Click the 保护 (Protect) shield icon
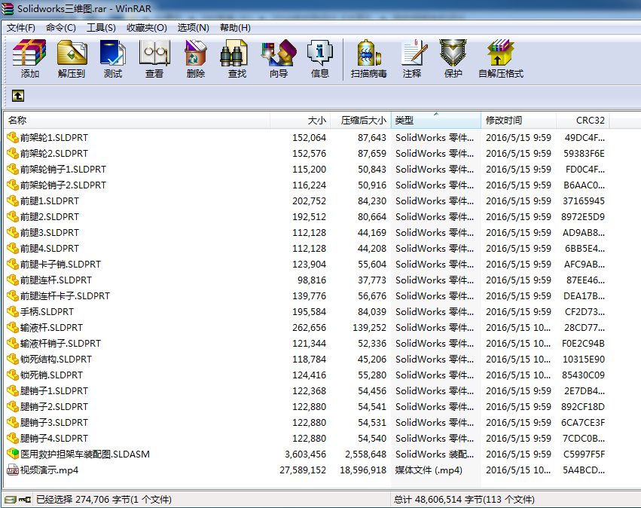This screenshot has height=508, width=641. click(x=453, y=52)
